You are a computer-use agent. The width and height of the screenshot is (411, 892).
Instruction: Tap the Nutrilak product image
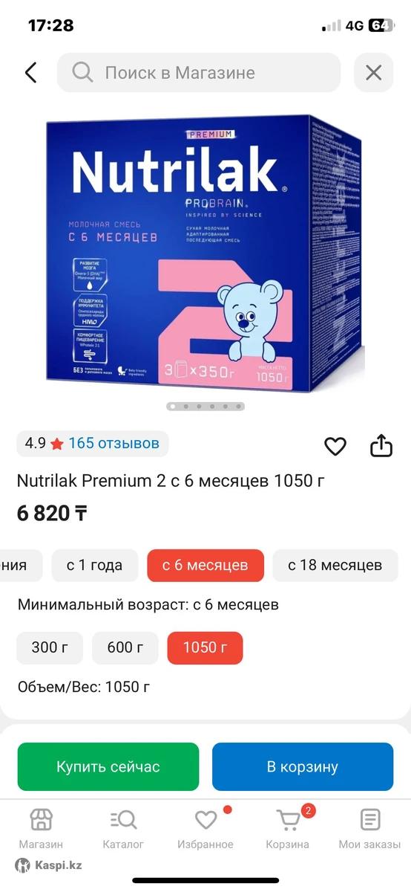pos(205,253)
